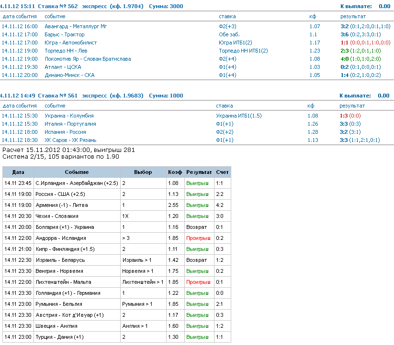Select the 'Барыс - Трактор' event row
The height and width of the screenshot is (345, 394).
point(197,34)
